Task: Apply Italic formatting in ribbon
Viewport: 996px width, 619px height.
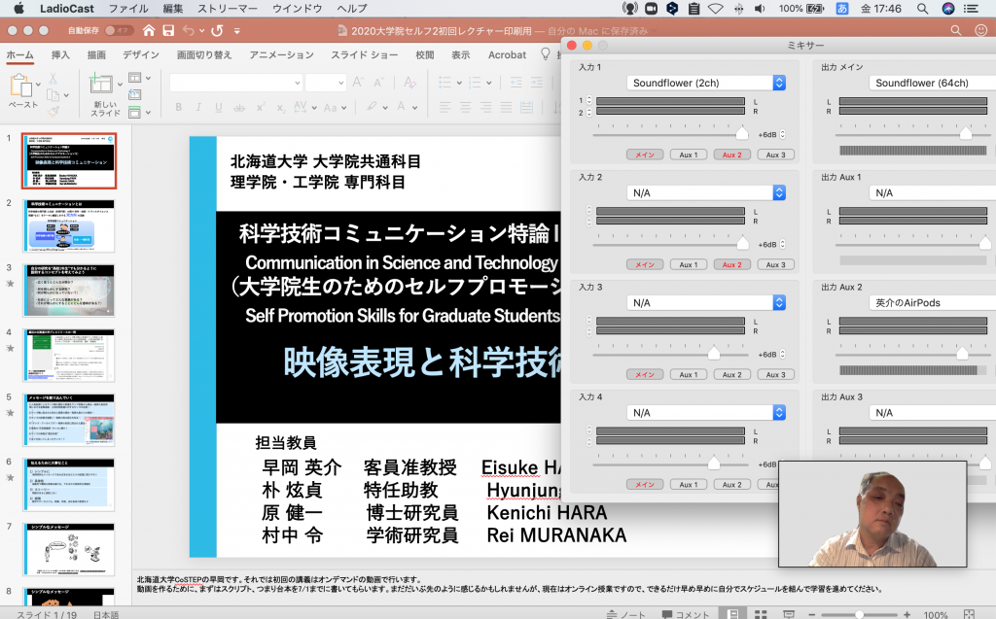Action: pyautogui.click(x=198, y=107)
